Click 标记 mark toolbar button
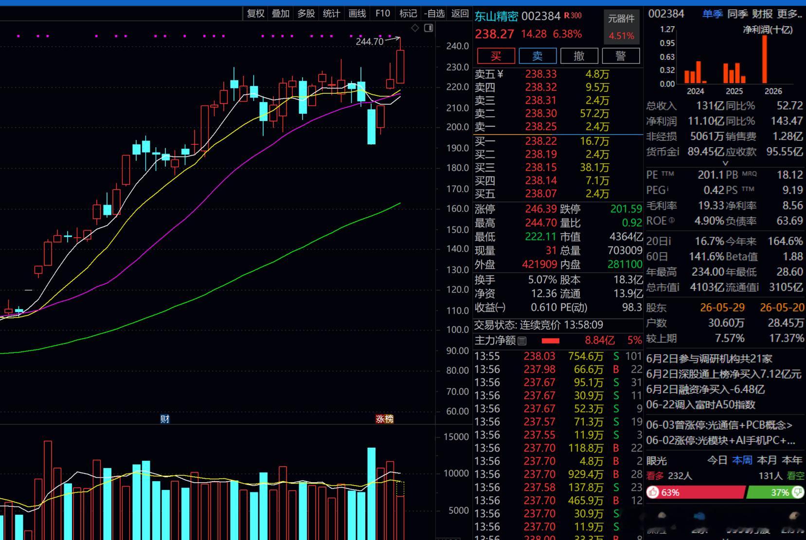The width and height of the screenshot is (806, 540). [x=408, y=14]
